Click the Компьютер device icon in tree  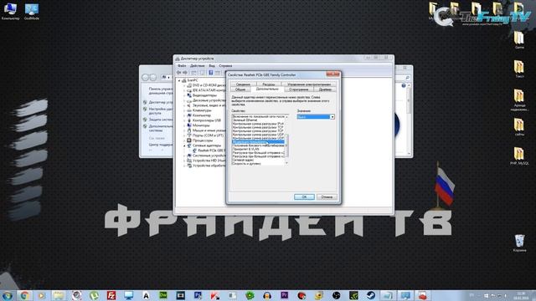click(x=189, y=115)
